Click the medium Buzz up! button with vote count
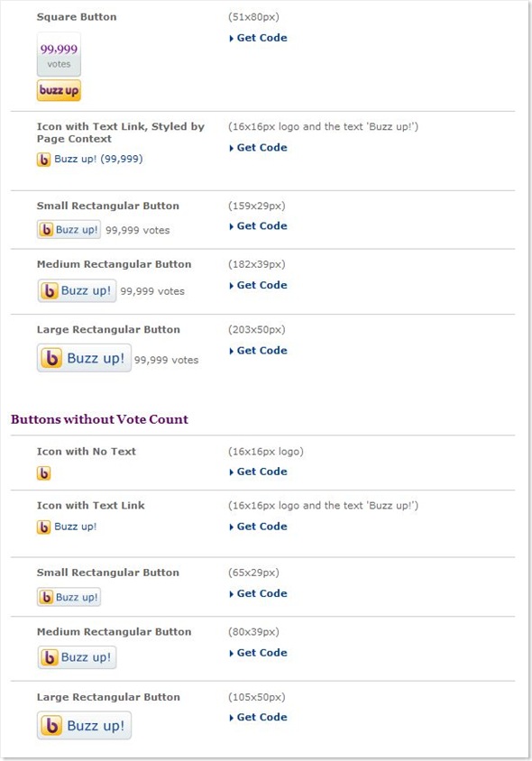 [78, 290]
